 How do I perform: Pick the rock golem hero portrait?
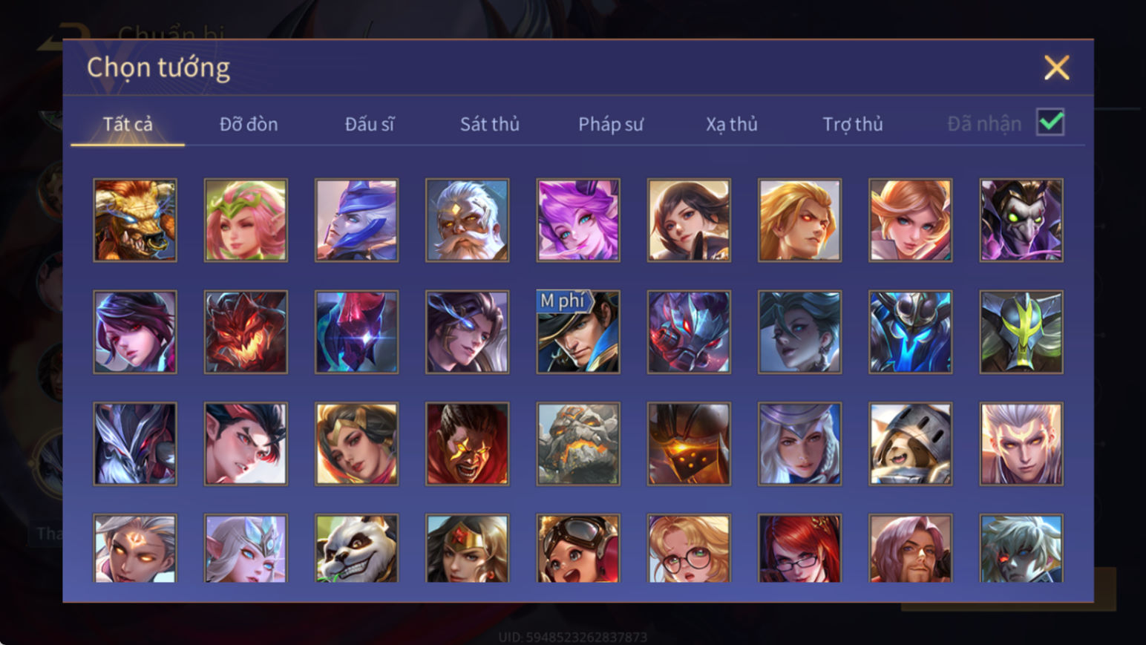click(578, 444)
